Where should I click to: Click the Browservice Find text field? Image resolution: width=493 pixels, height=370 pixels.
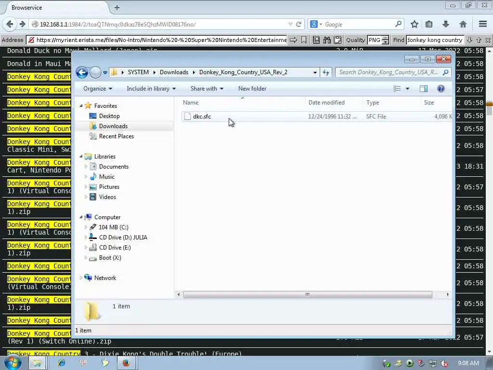click(x=435, y=40)
